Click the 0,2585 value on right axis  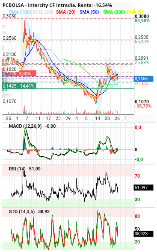coord(142,37)
